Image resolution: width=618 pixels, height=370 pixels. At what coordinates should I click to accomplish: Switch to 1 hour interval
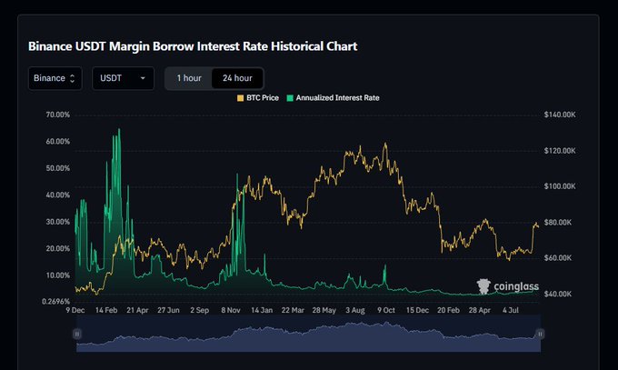pyautogui.click(x=189, y=78)
